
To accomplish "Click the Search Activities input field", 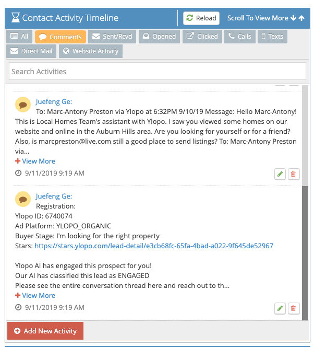I will click(157, 72).
